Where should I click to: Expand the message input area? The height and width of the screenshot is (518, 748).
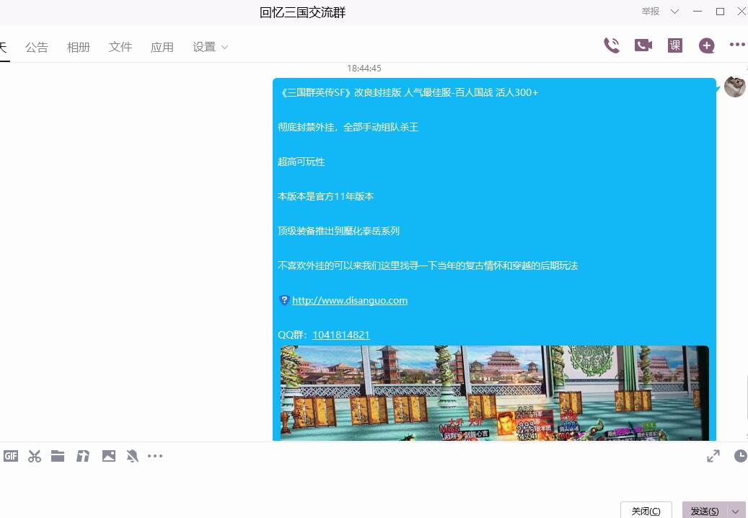tap(713, 456)
